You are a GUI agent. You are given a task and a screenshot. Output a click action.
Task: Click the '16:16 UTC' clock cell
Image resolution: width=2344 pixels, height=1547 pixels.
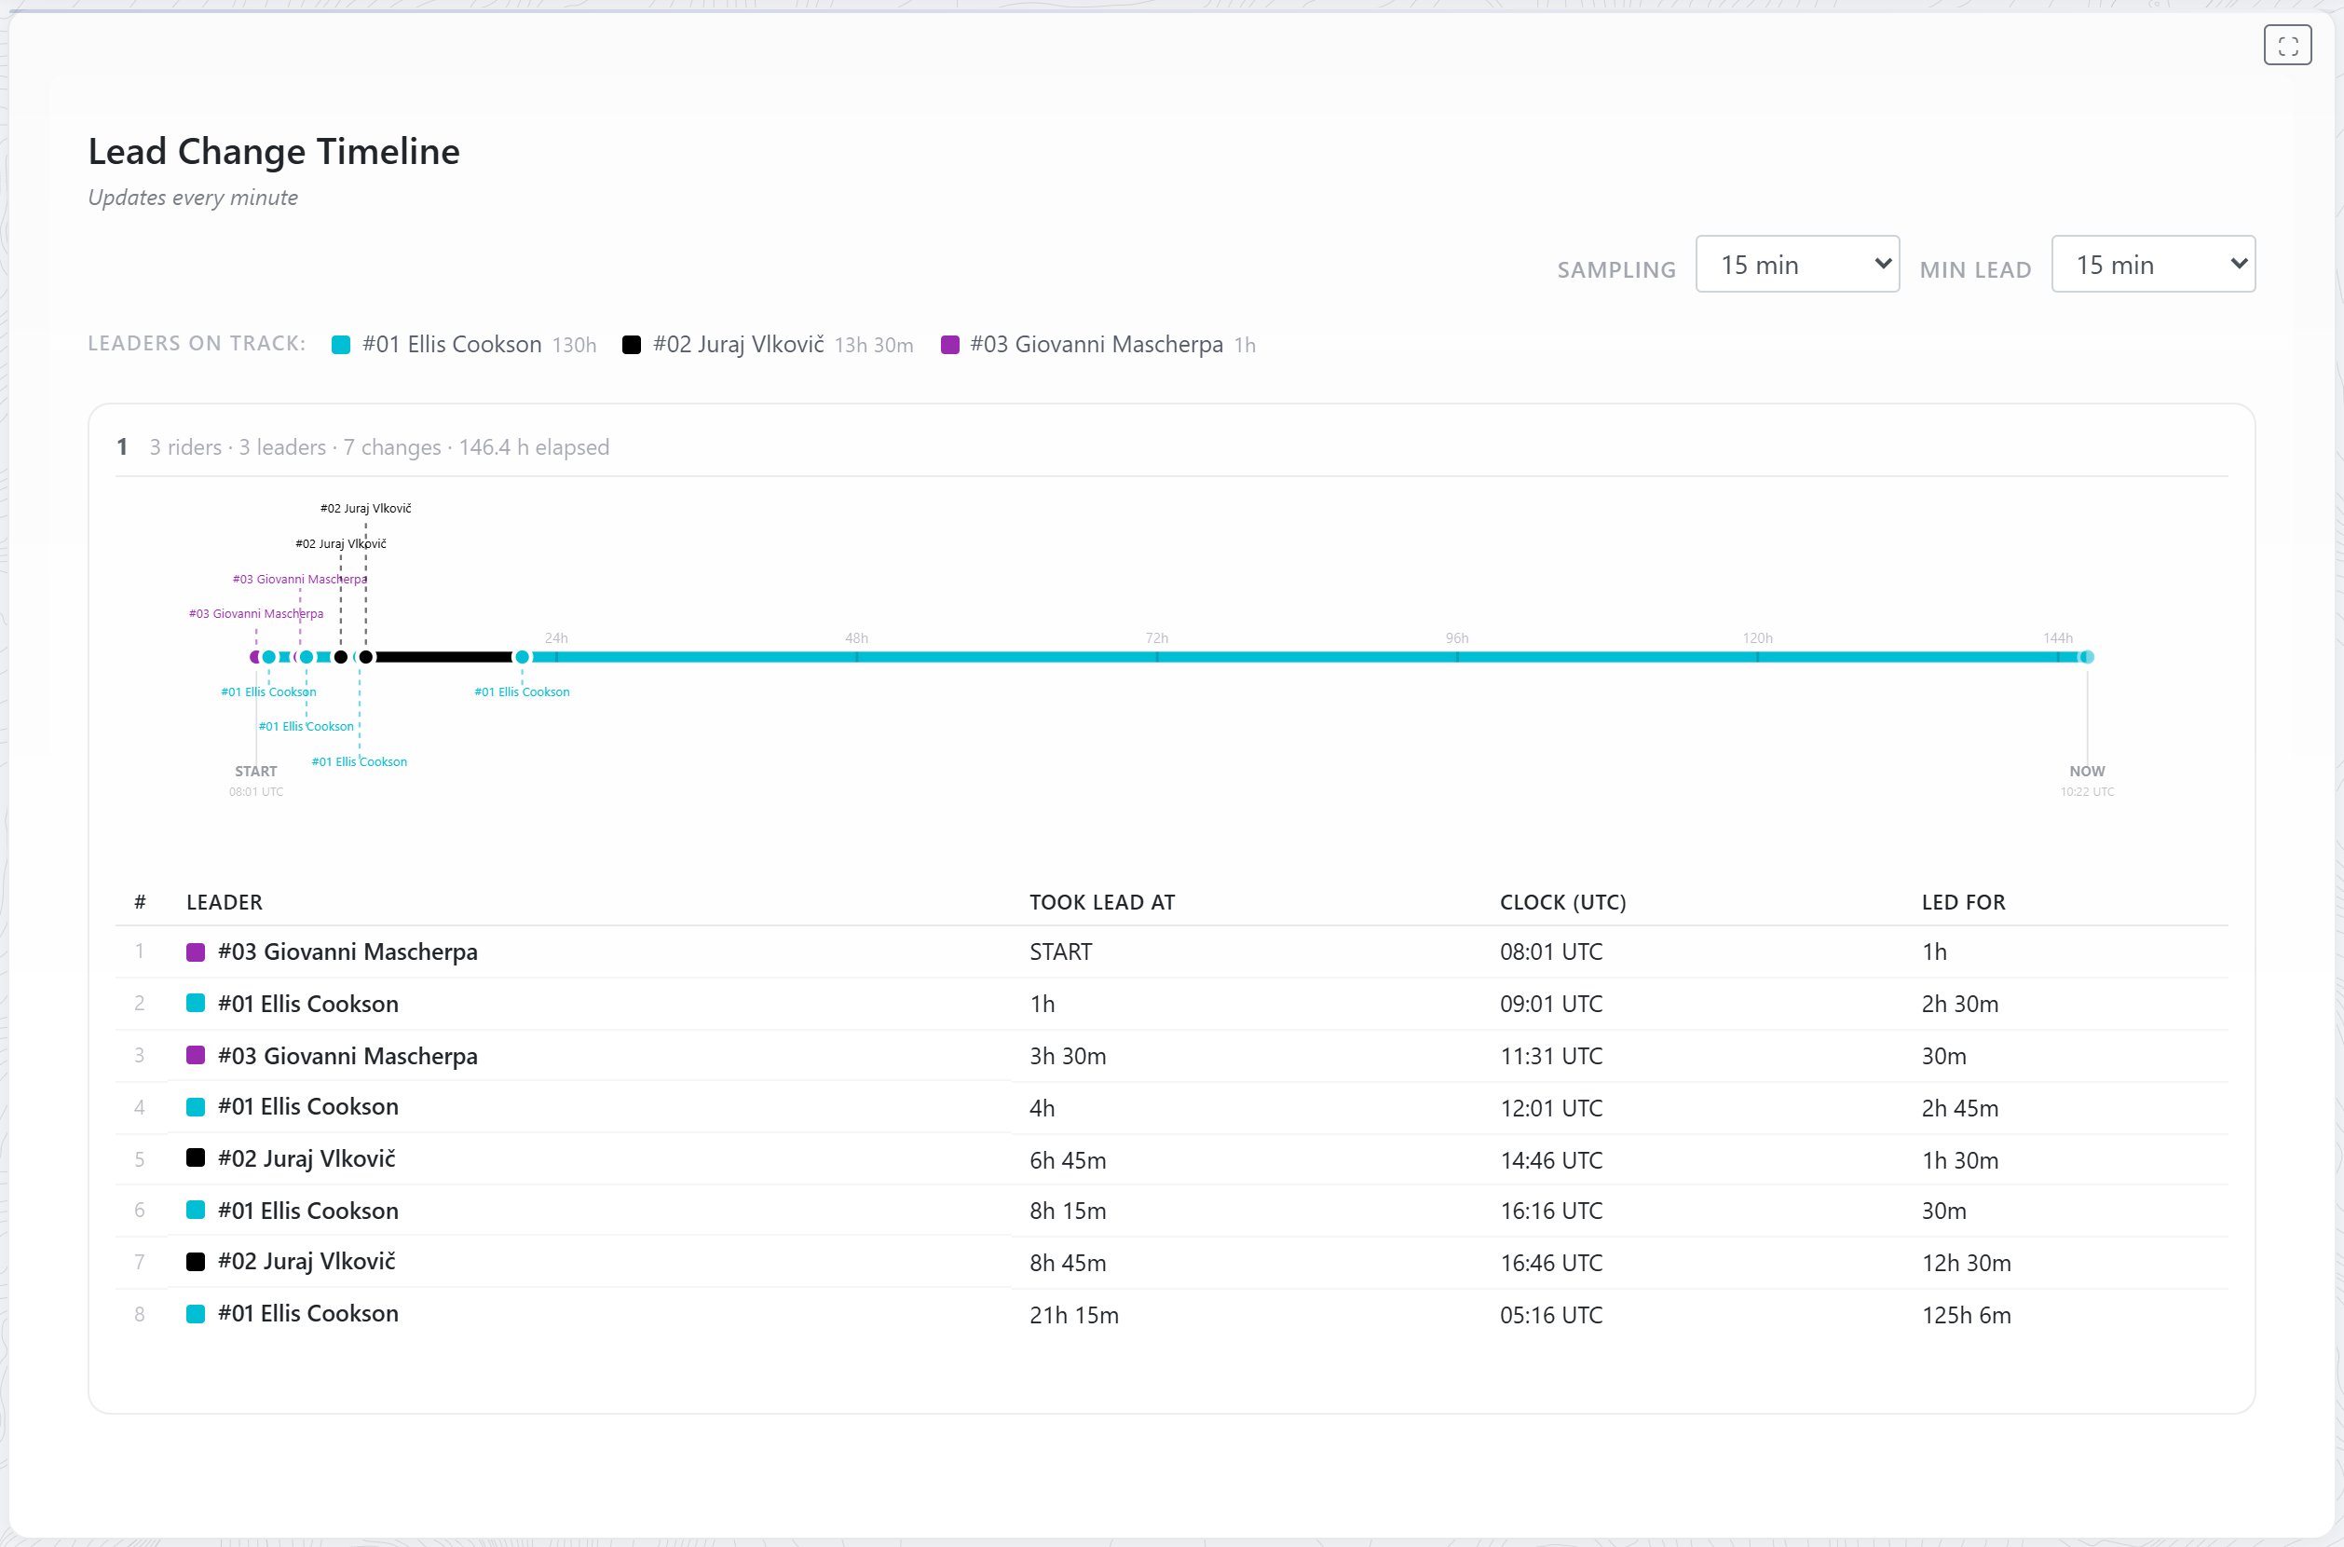pyautogui.click(x=1551, y=1212)
